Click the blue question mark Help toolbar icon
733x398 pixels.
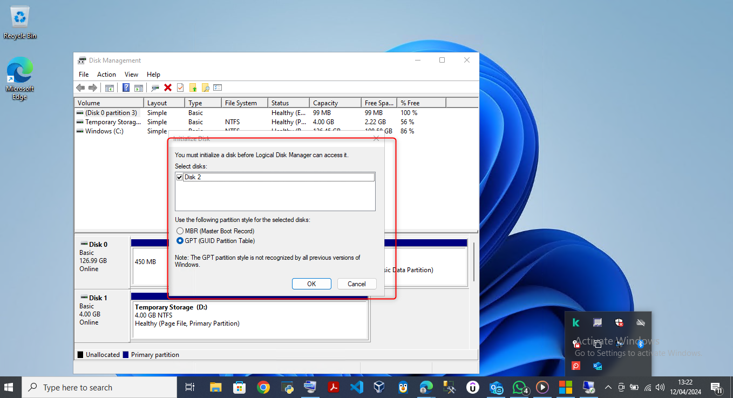point(126,87)
